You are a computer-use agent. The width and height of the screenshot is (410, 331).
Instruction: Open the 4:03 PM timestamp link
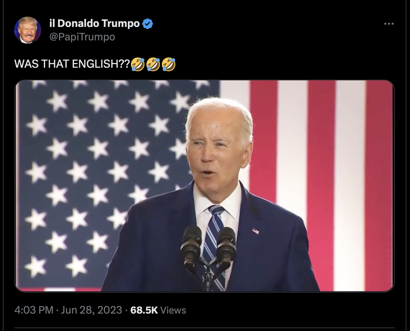click(34, 310)
